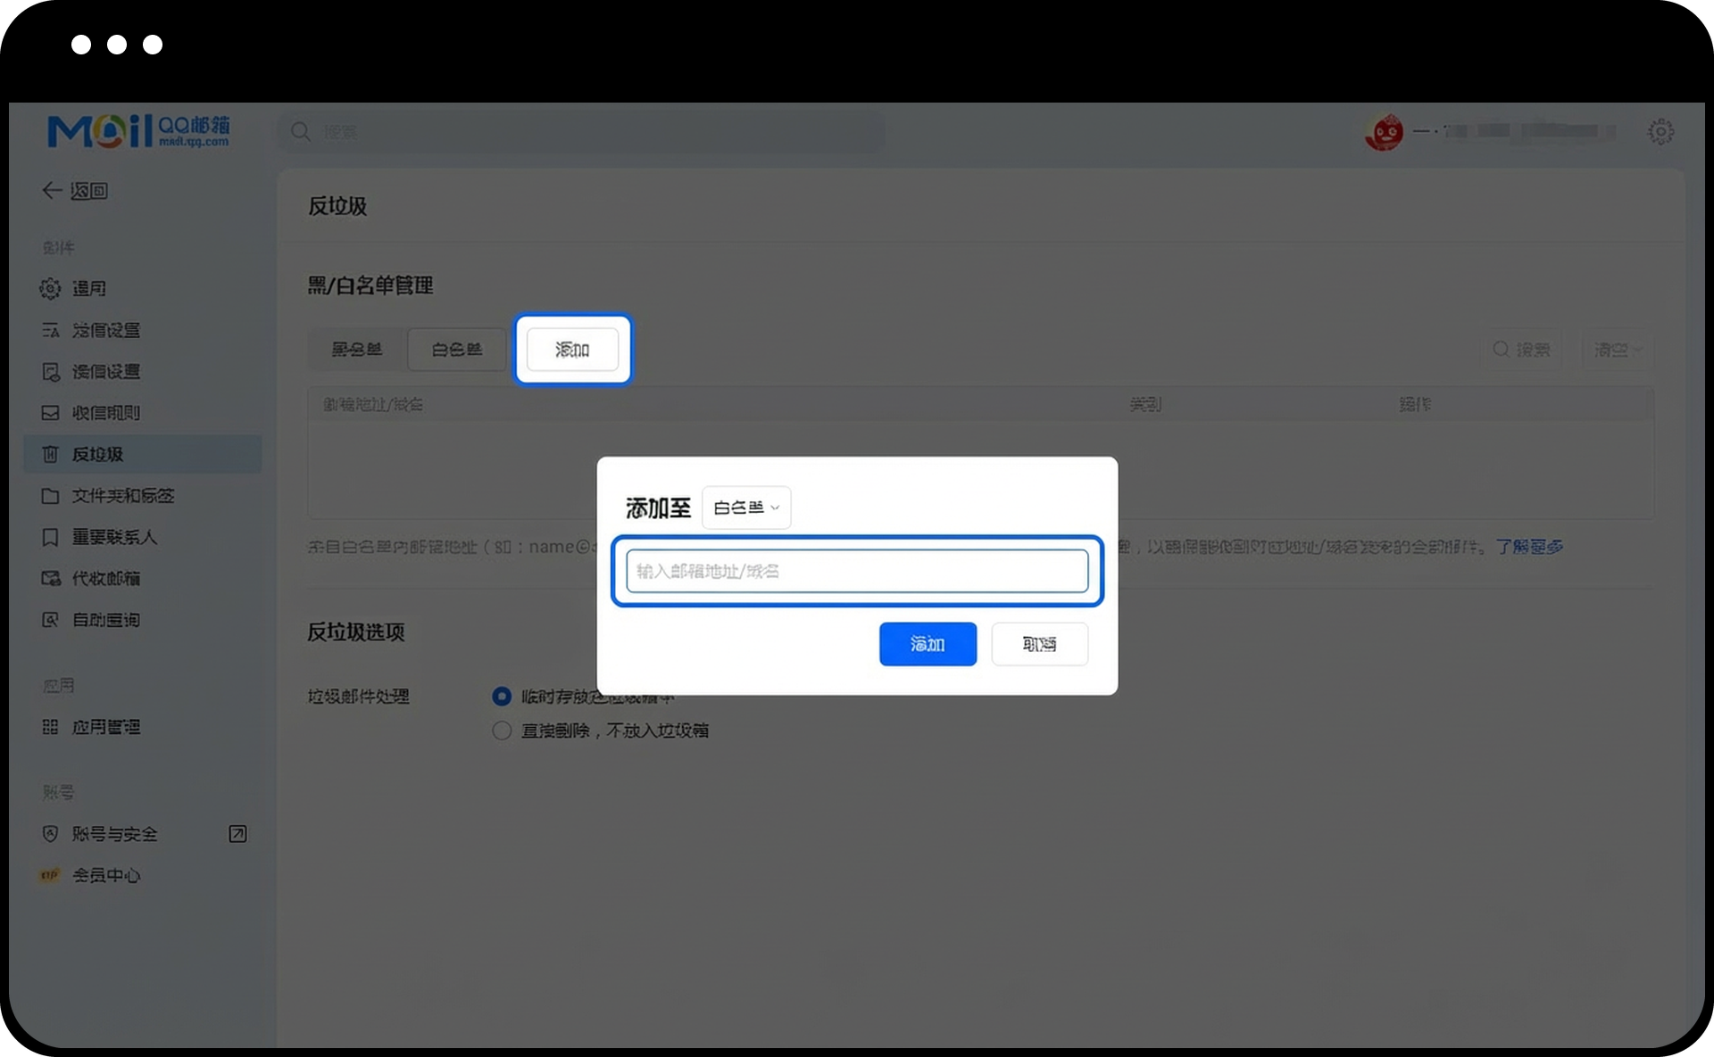The image size is (1714, 1057).
Task: Click the email address input field
Action: 856,571
